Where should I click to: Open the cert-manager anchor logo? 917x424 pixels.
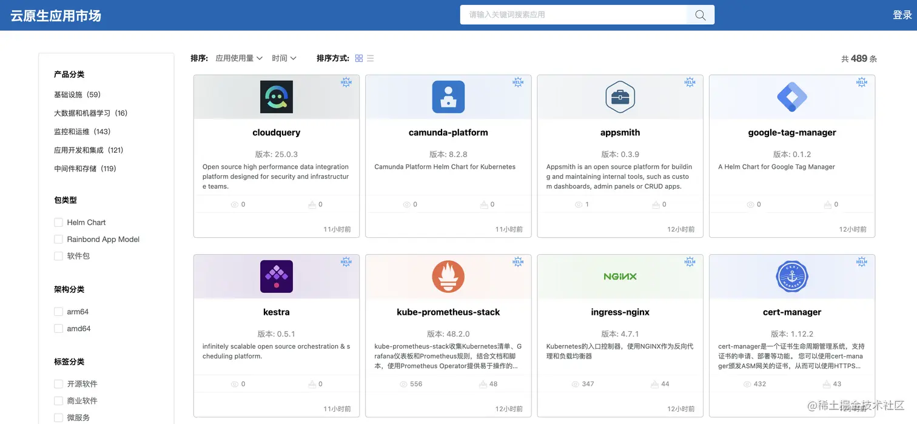click(x=792, y=277)
